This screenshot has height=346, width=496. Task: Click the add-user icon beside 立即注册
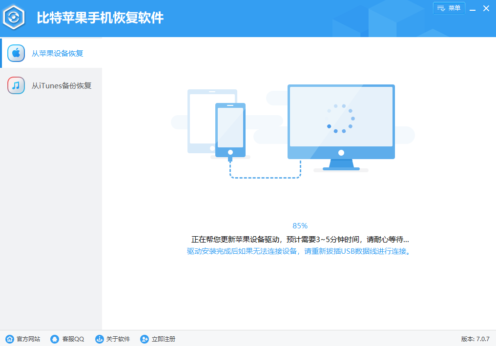pos(144,339)
